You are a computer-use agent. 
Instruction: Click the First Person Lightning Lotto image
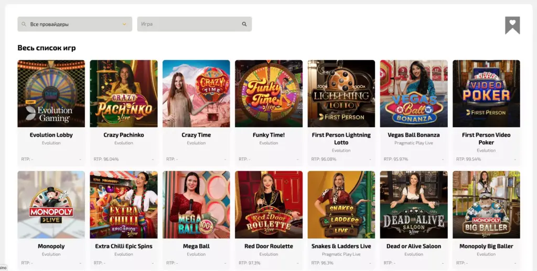(341, 94)
